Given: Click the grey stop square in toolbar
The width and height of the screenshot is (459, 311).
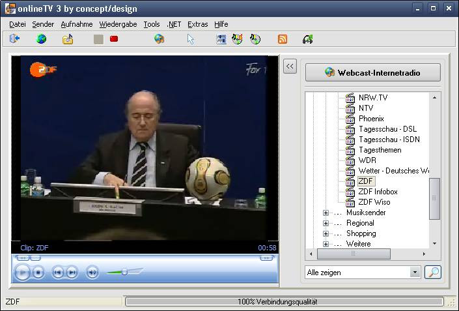Looking at the screenshot, I should point(98,39).
